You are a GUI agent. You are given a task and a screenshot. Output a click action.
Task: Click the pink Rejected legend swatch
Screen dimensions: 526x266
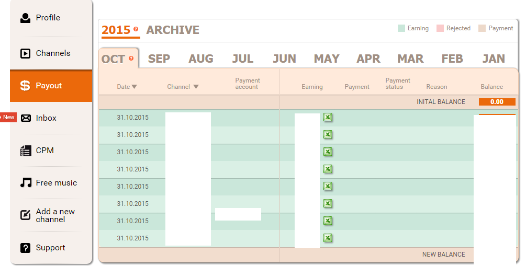click(x=440, y=28)
